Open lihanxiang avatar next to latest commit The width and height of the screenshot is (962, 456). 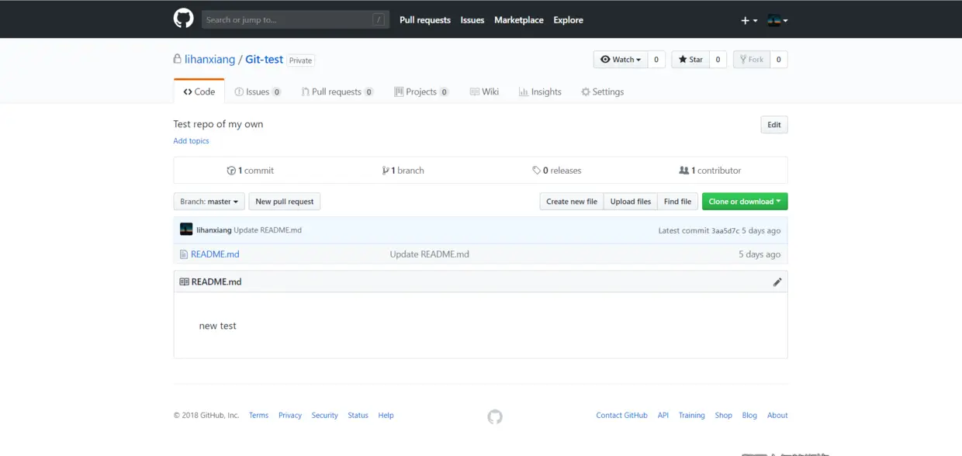pyautogui.click(x=186, y=230)
